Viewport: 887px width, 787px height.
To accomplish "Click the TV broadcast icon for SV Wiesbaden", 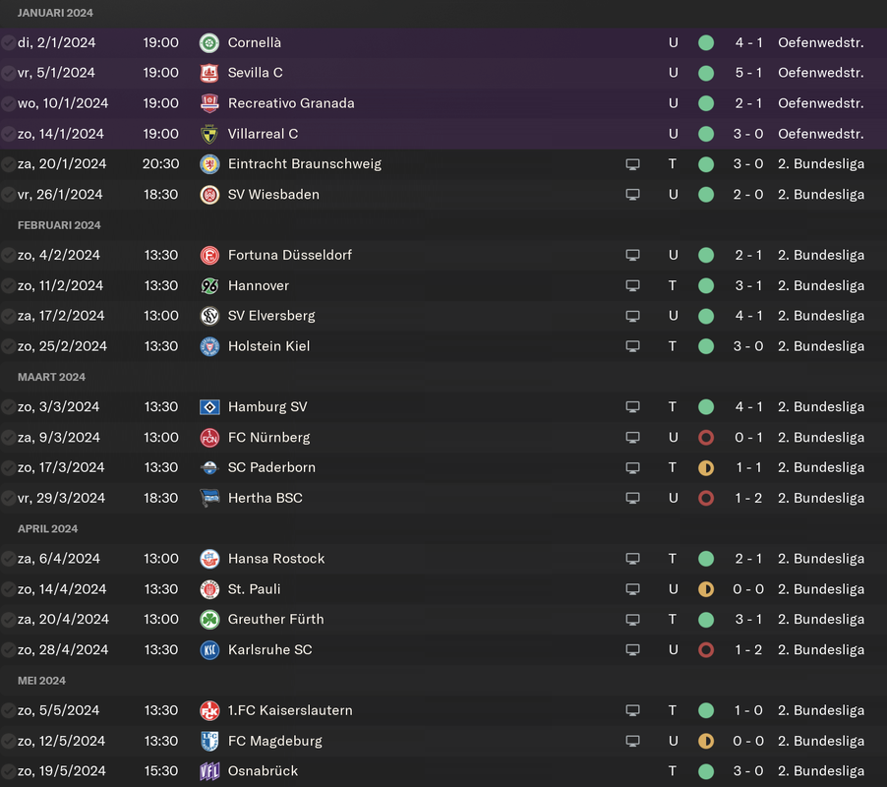I will (633, 195).
